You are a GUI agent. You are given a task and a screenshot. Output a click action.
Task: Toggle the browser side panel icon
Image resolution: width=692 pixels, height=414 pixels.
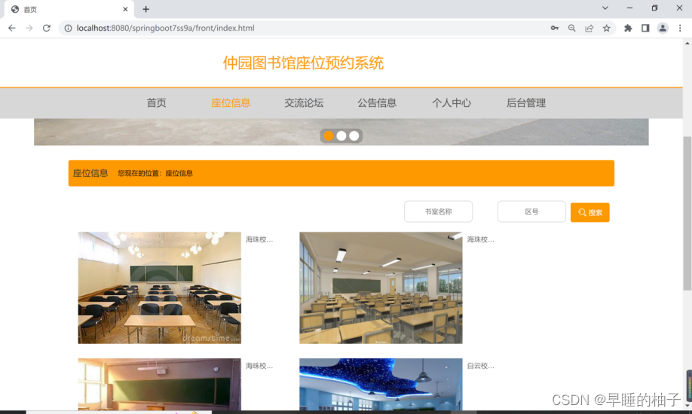645,28
